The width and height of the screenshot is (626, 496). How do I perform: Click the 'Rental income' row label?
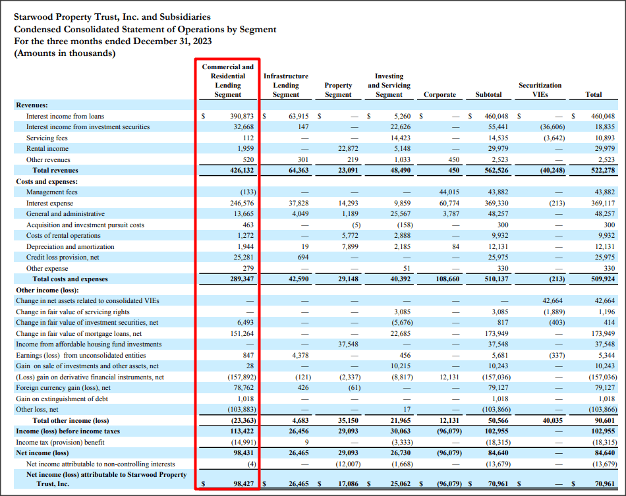pyautogui.click(x=47, y=148)
